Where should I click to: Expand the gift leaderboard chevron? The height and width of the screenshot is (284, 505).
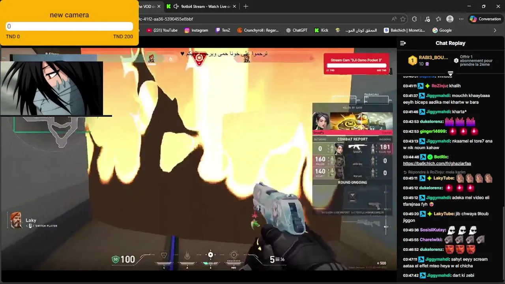(450, 73)
